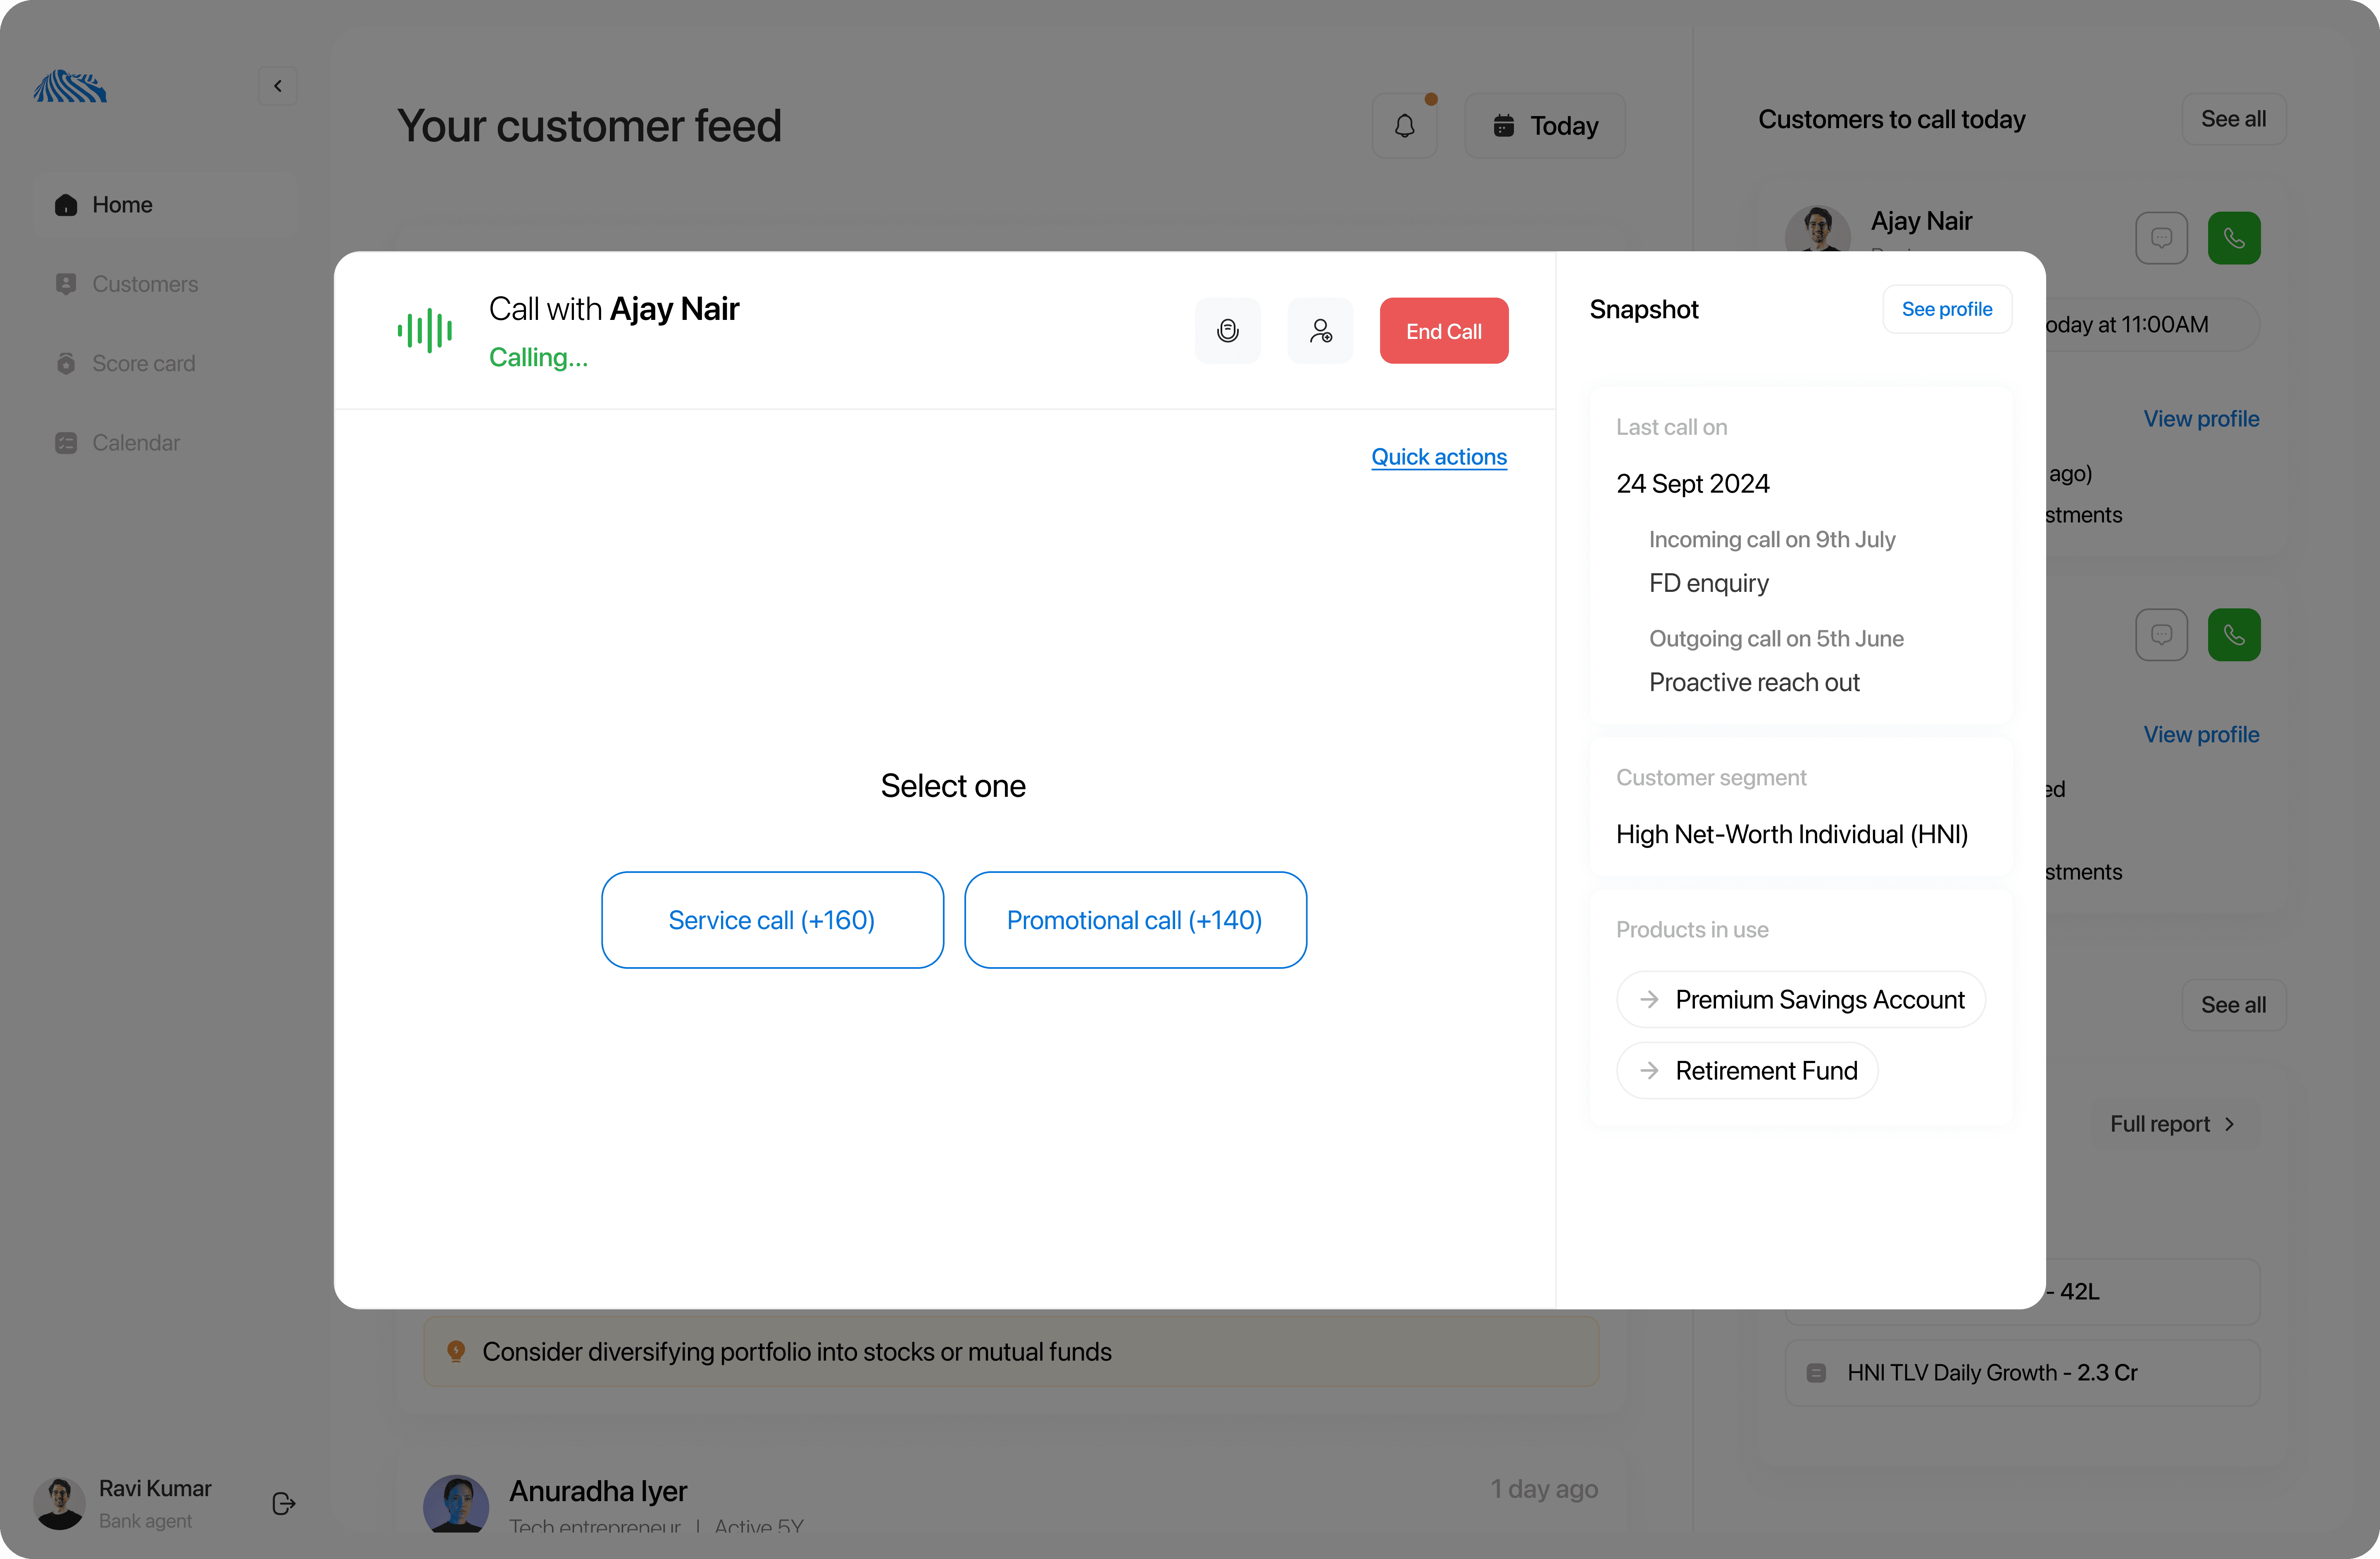This screenshot has height=1559, width=2380.
Task: Click Anuradha Iyer's avatar thumbnail
Action: click(456, 1503)
